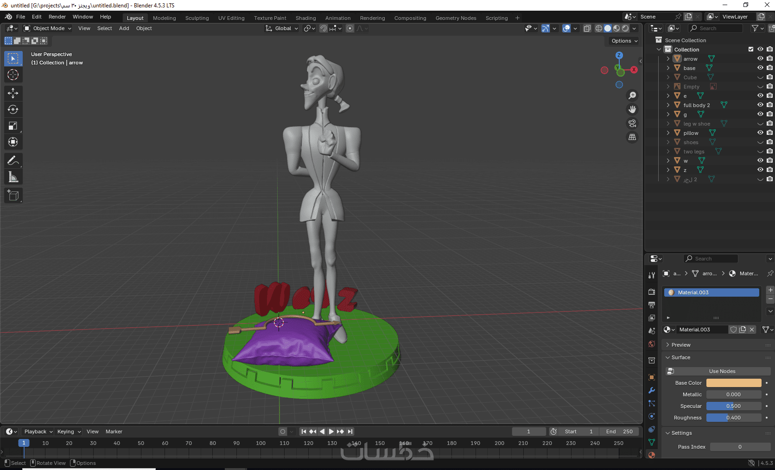The height and width of the screenshot is (470, 775).
Task: Select the Add Cube tool
Action: 13,195
